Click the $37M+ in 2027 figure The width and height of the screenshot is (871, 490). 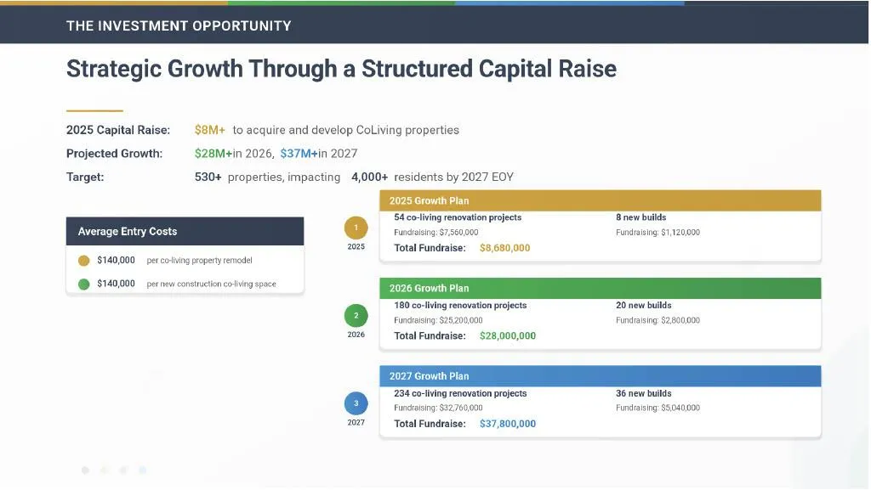299,154
